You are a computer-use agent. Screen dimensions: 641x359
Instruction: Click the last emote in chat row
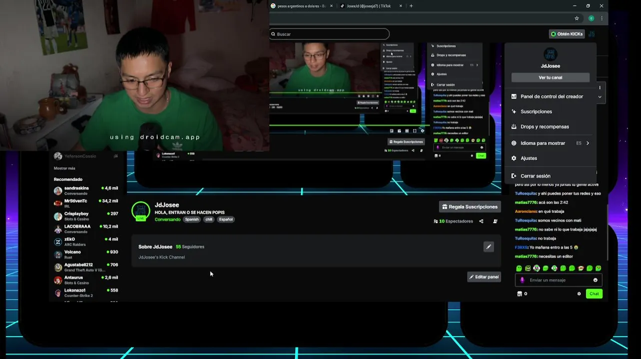[x=598, y=268]
